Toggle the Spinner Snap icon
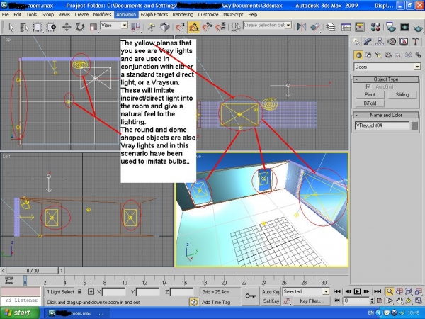Screen dimensions: 425x319 click(x=220, y=27)
